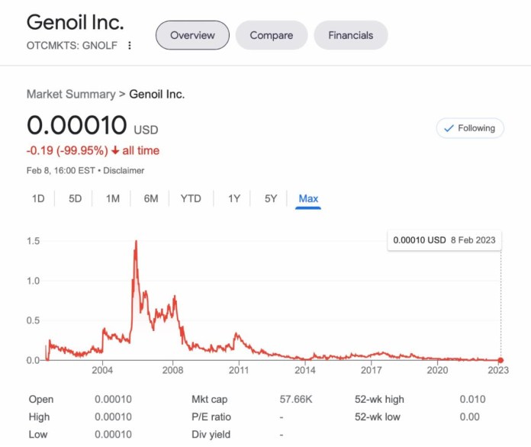Open the Financials tab
This screenshot has height=447, width=531.
pyautogui.click(x=350, y=35)
